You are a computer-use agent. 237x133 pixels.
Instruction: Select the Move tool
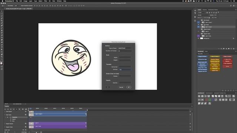click(2, 11)
